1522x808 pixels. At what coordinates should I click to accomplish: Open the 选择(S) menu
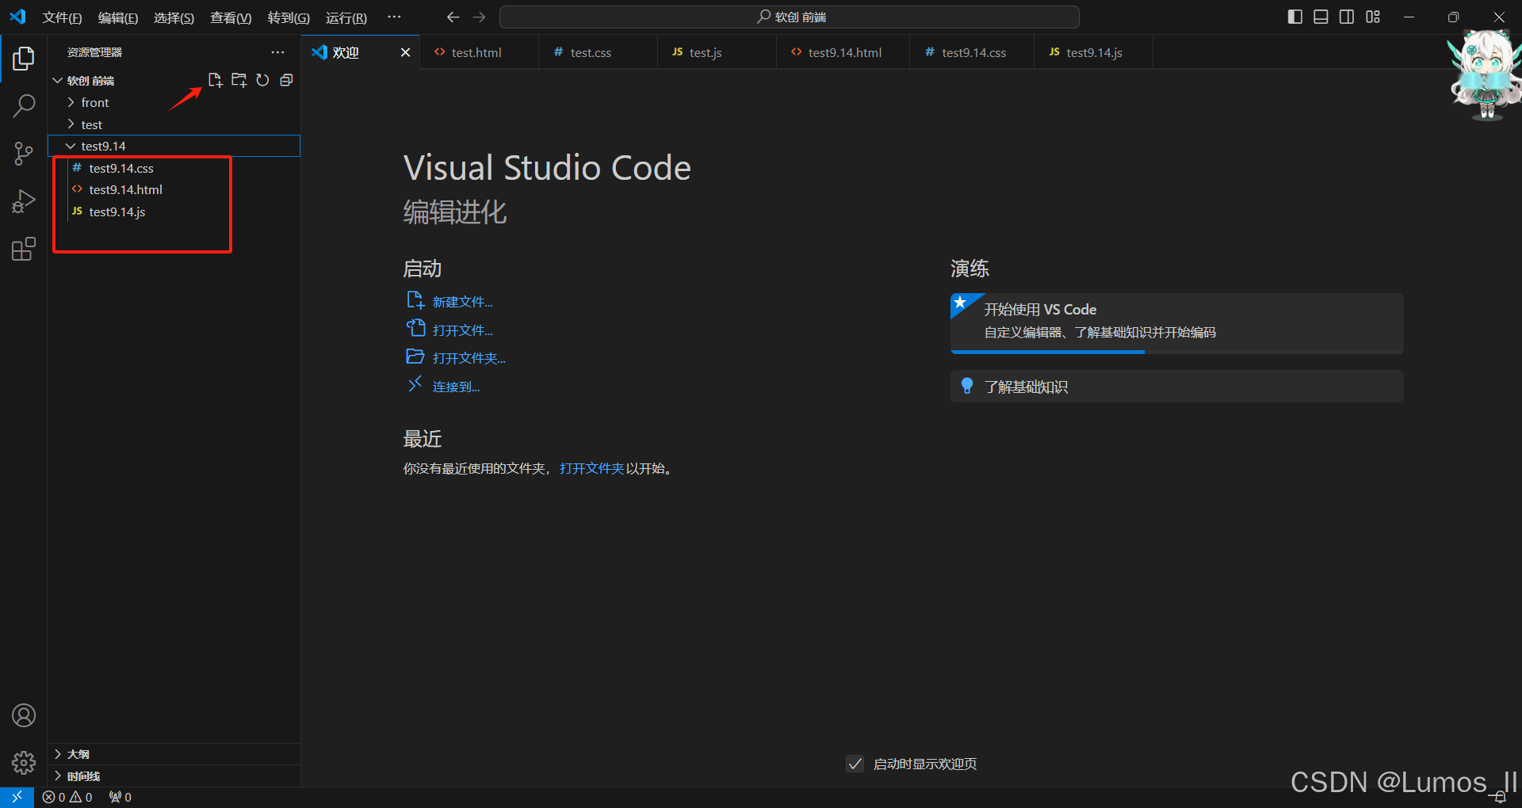[x=174, y=17]
